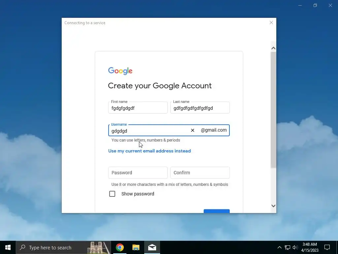
Task: Open Google Chrome from the taskbar
Action: [x=119, y=247]
